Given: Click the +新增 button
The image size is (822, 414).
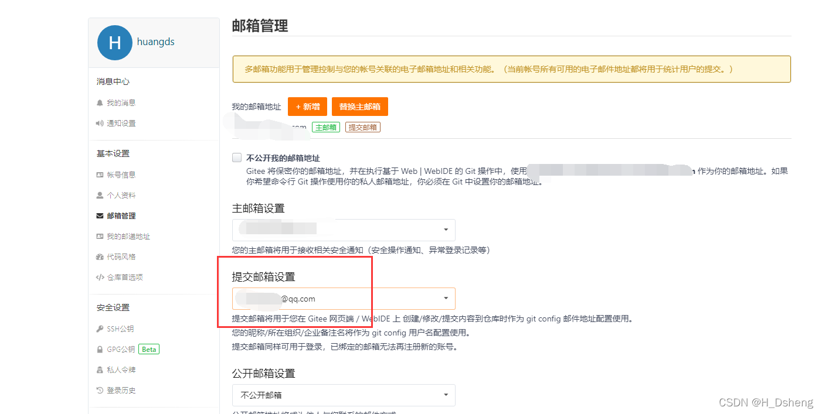Looking at the screenshot, I should (x=307, y=107).
